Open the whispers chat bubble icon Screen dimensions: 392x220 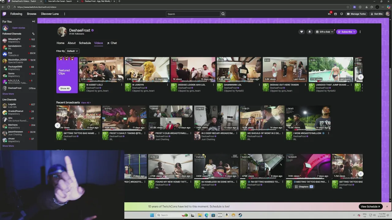(341, 14)
